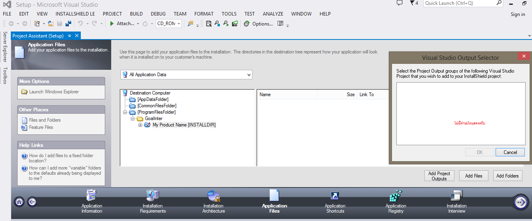532x221 pixels.
Task: Click the Add Project Outputs button
Action: click(x=439, y=176)
